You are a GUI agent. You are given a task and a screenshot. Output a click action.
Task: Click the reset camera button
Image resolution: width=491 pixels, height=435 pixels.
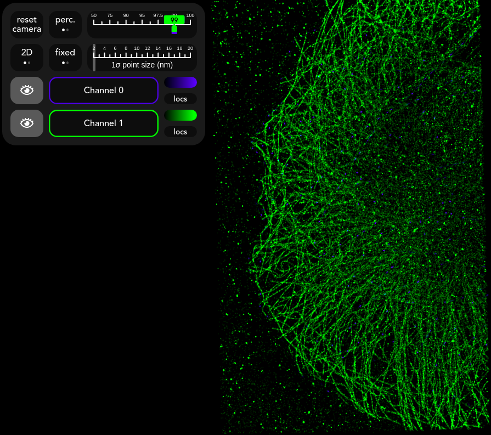point(27,25)
